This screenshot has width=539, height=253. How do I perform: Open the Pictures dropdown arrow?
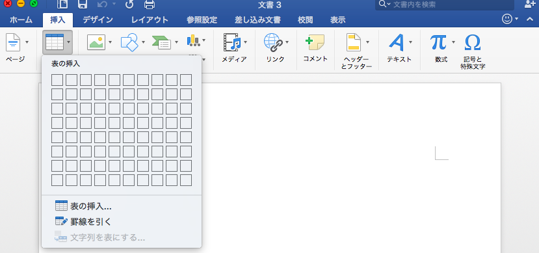(x=111, y=43)
